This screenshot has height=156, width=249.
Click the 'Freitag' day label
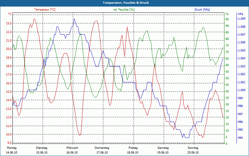click(x=133, y=148)
